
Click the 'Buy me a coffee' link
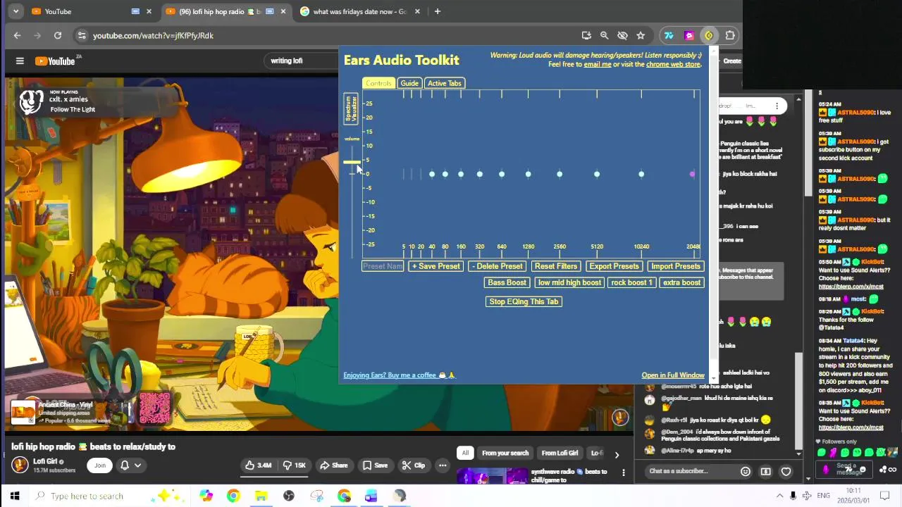[400, 375]
